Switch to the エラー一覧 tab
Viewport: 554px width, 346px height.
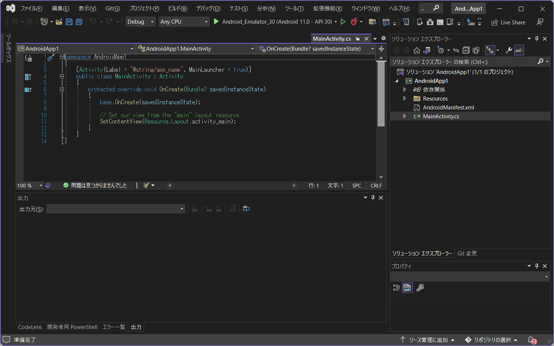(x=114, y=327)
